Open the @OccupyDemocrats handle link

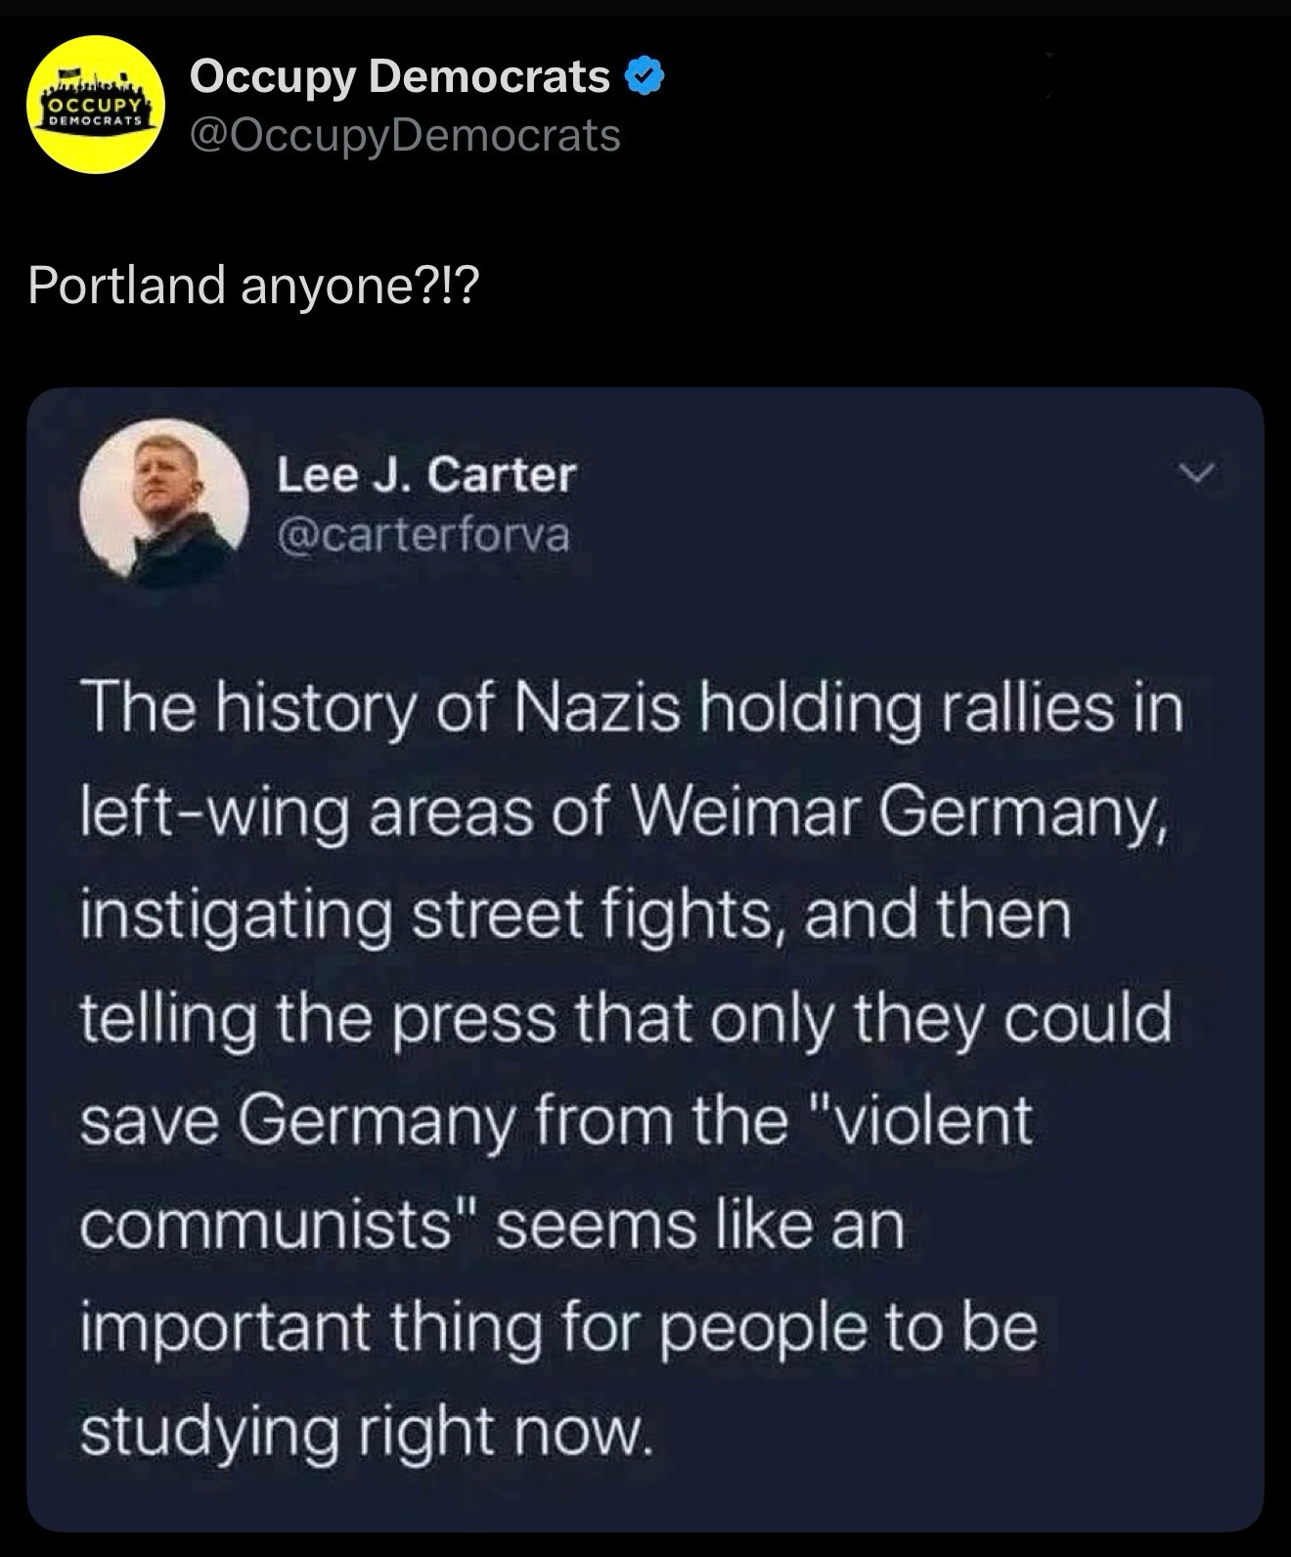tap(405, 136)
